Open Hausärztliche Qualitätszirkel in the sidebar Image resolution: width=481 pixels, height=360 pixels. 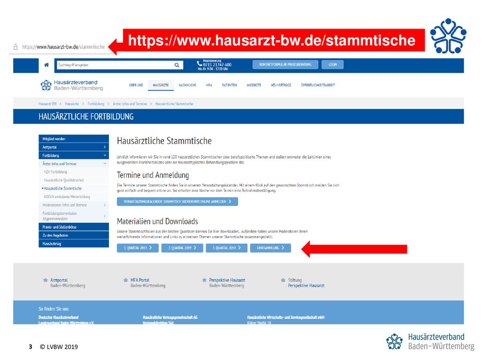click(x=64, y=180)
